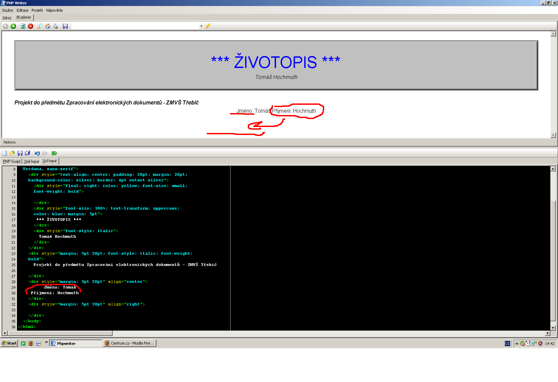The width and height of the screenshot is (558, 382).
Task: Click code line 17 '*** ŽIVOTOPIS ***'
Action: point(59,220)
